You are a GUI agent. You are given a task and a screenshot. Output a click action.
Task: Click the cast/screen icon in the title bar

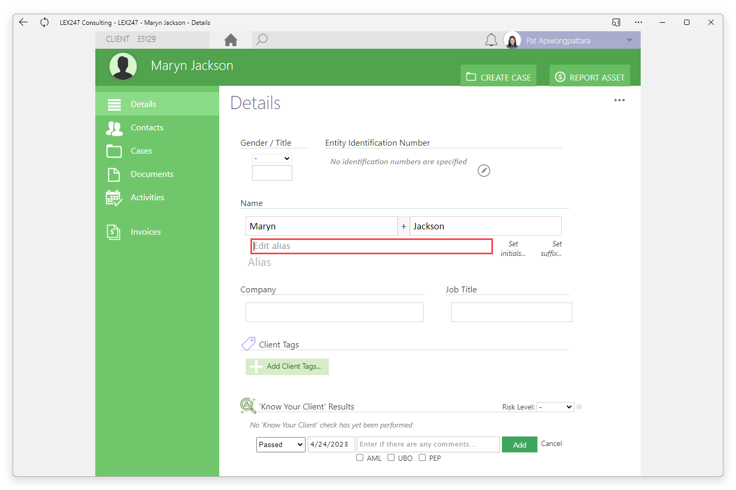point(616,22)
